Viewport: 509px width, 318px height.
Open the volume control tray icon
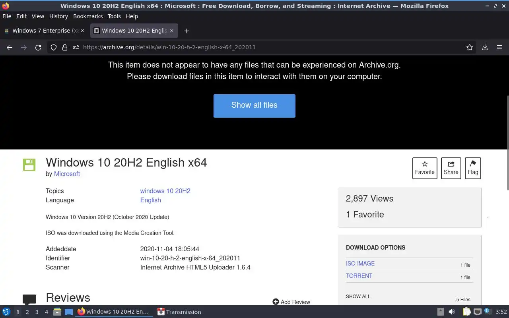click(x=452, y=312)
